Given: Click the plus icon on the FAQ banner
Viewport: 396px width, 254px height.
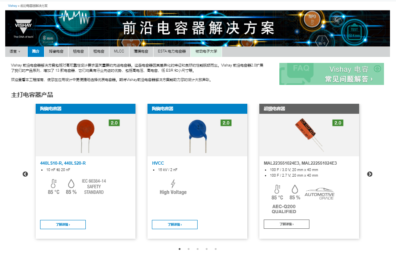Looking at the screenshot, I should [377, 69].
